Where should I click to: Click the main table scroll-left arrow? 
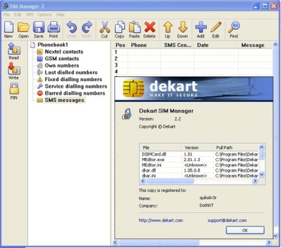pos(116,242)
